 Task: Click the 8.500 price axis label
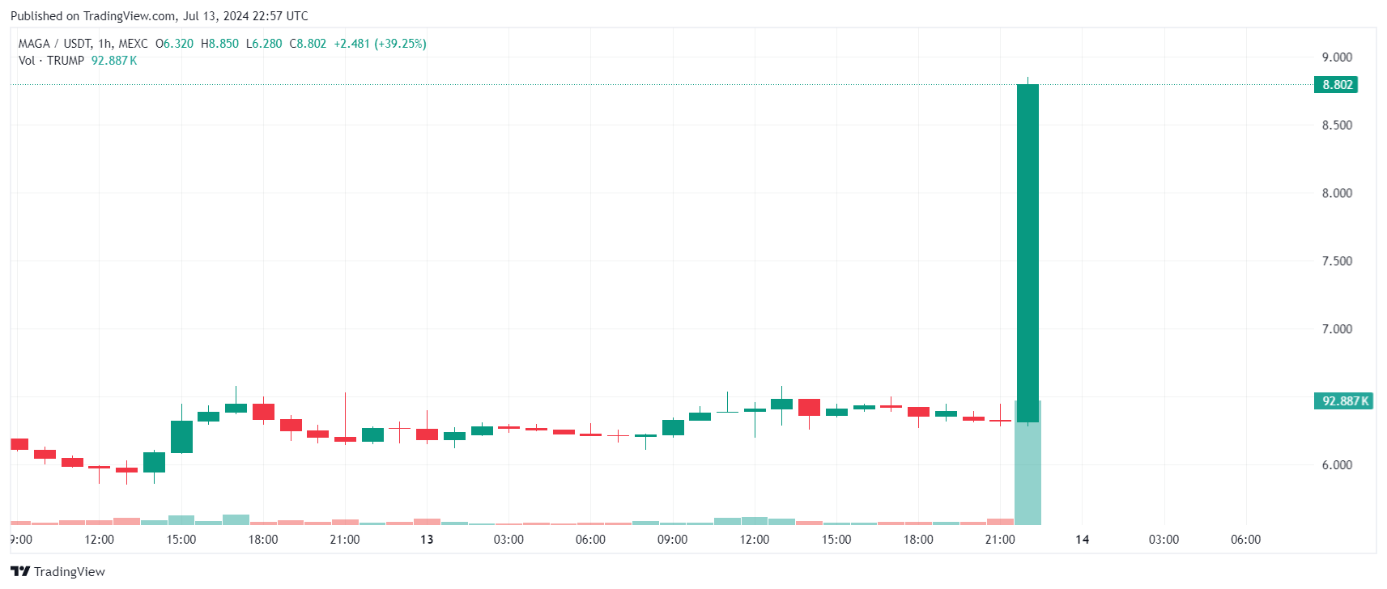pos(1337,125)
